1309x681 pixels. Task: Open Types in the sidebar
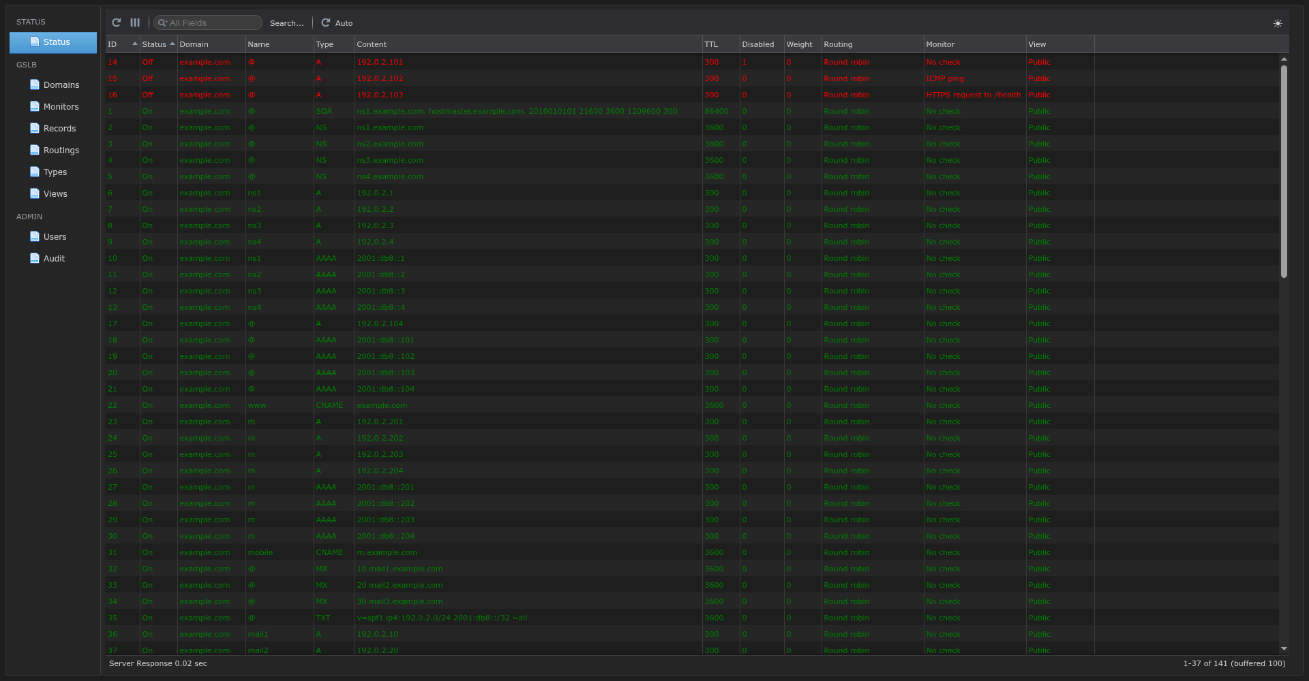[53, 172]
